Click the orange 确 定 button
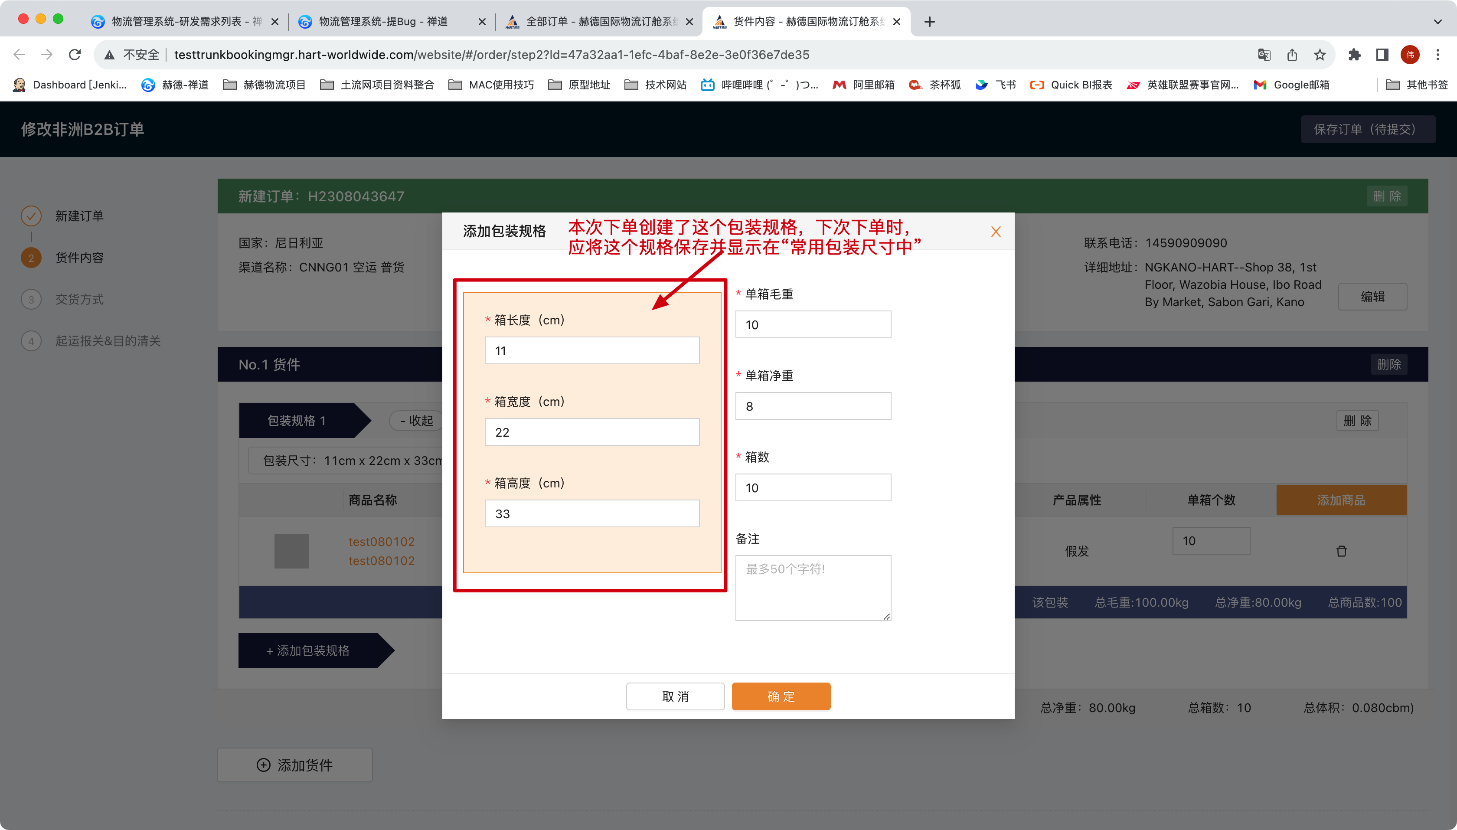 tap(781, 696)
